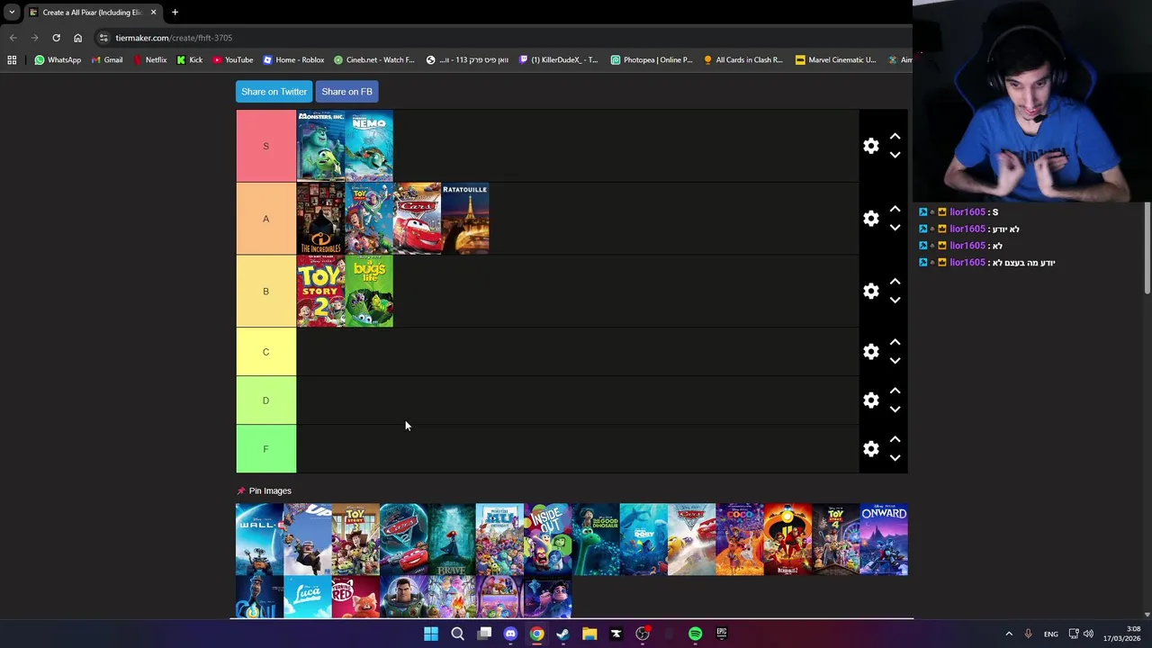Screen dimensions: 1152x648
Task: Open Discord from the taskbar
Action: 510,634
